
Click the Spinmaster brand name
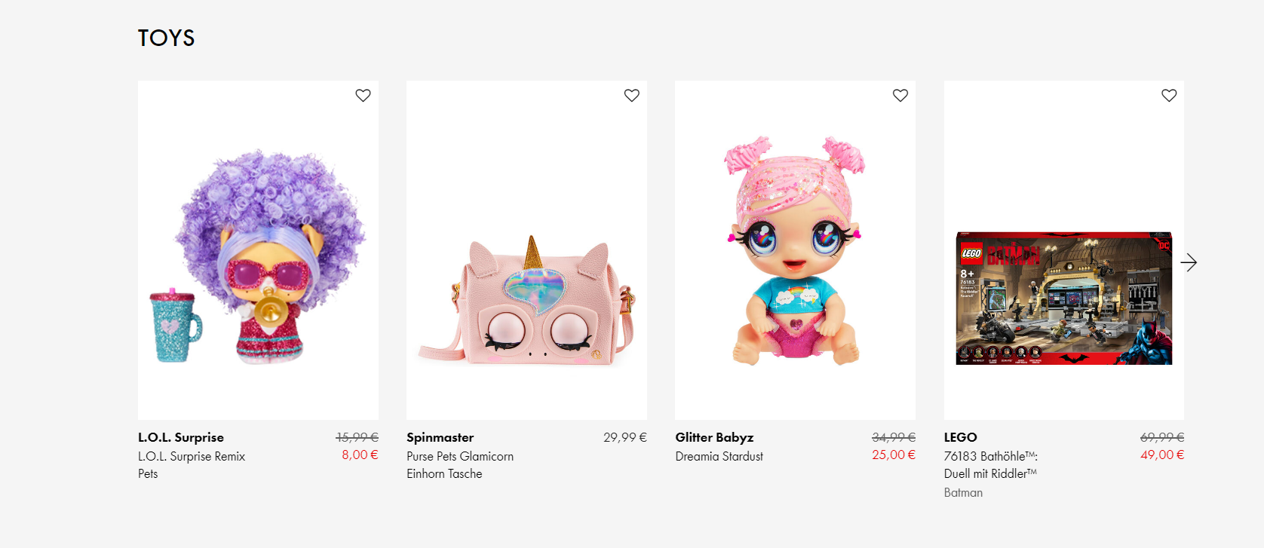440,437
